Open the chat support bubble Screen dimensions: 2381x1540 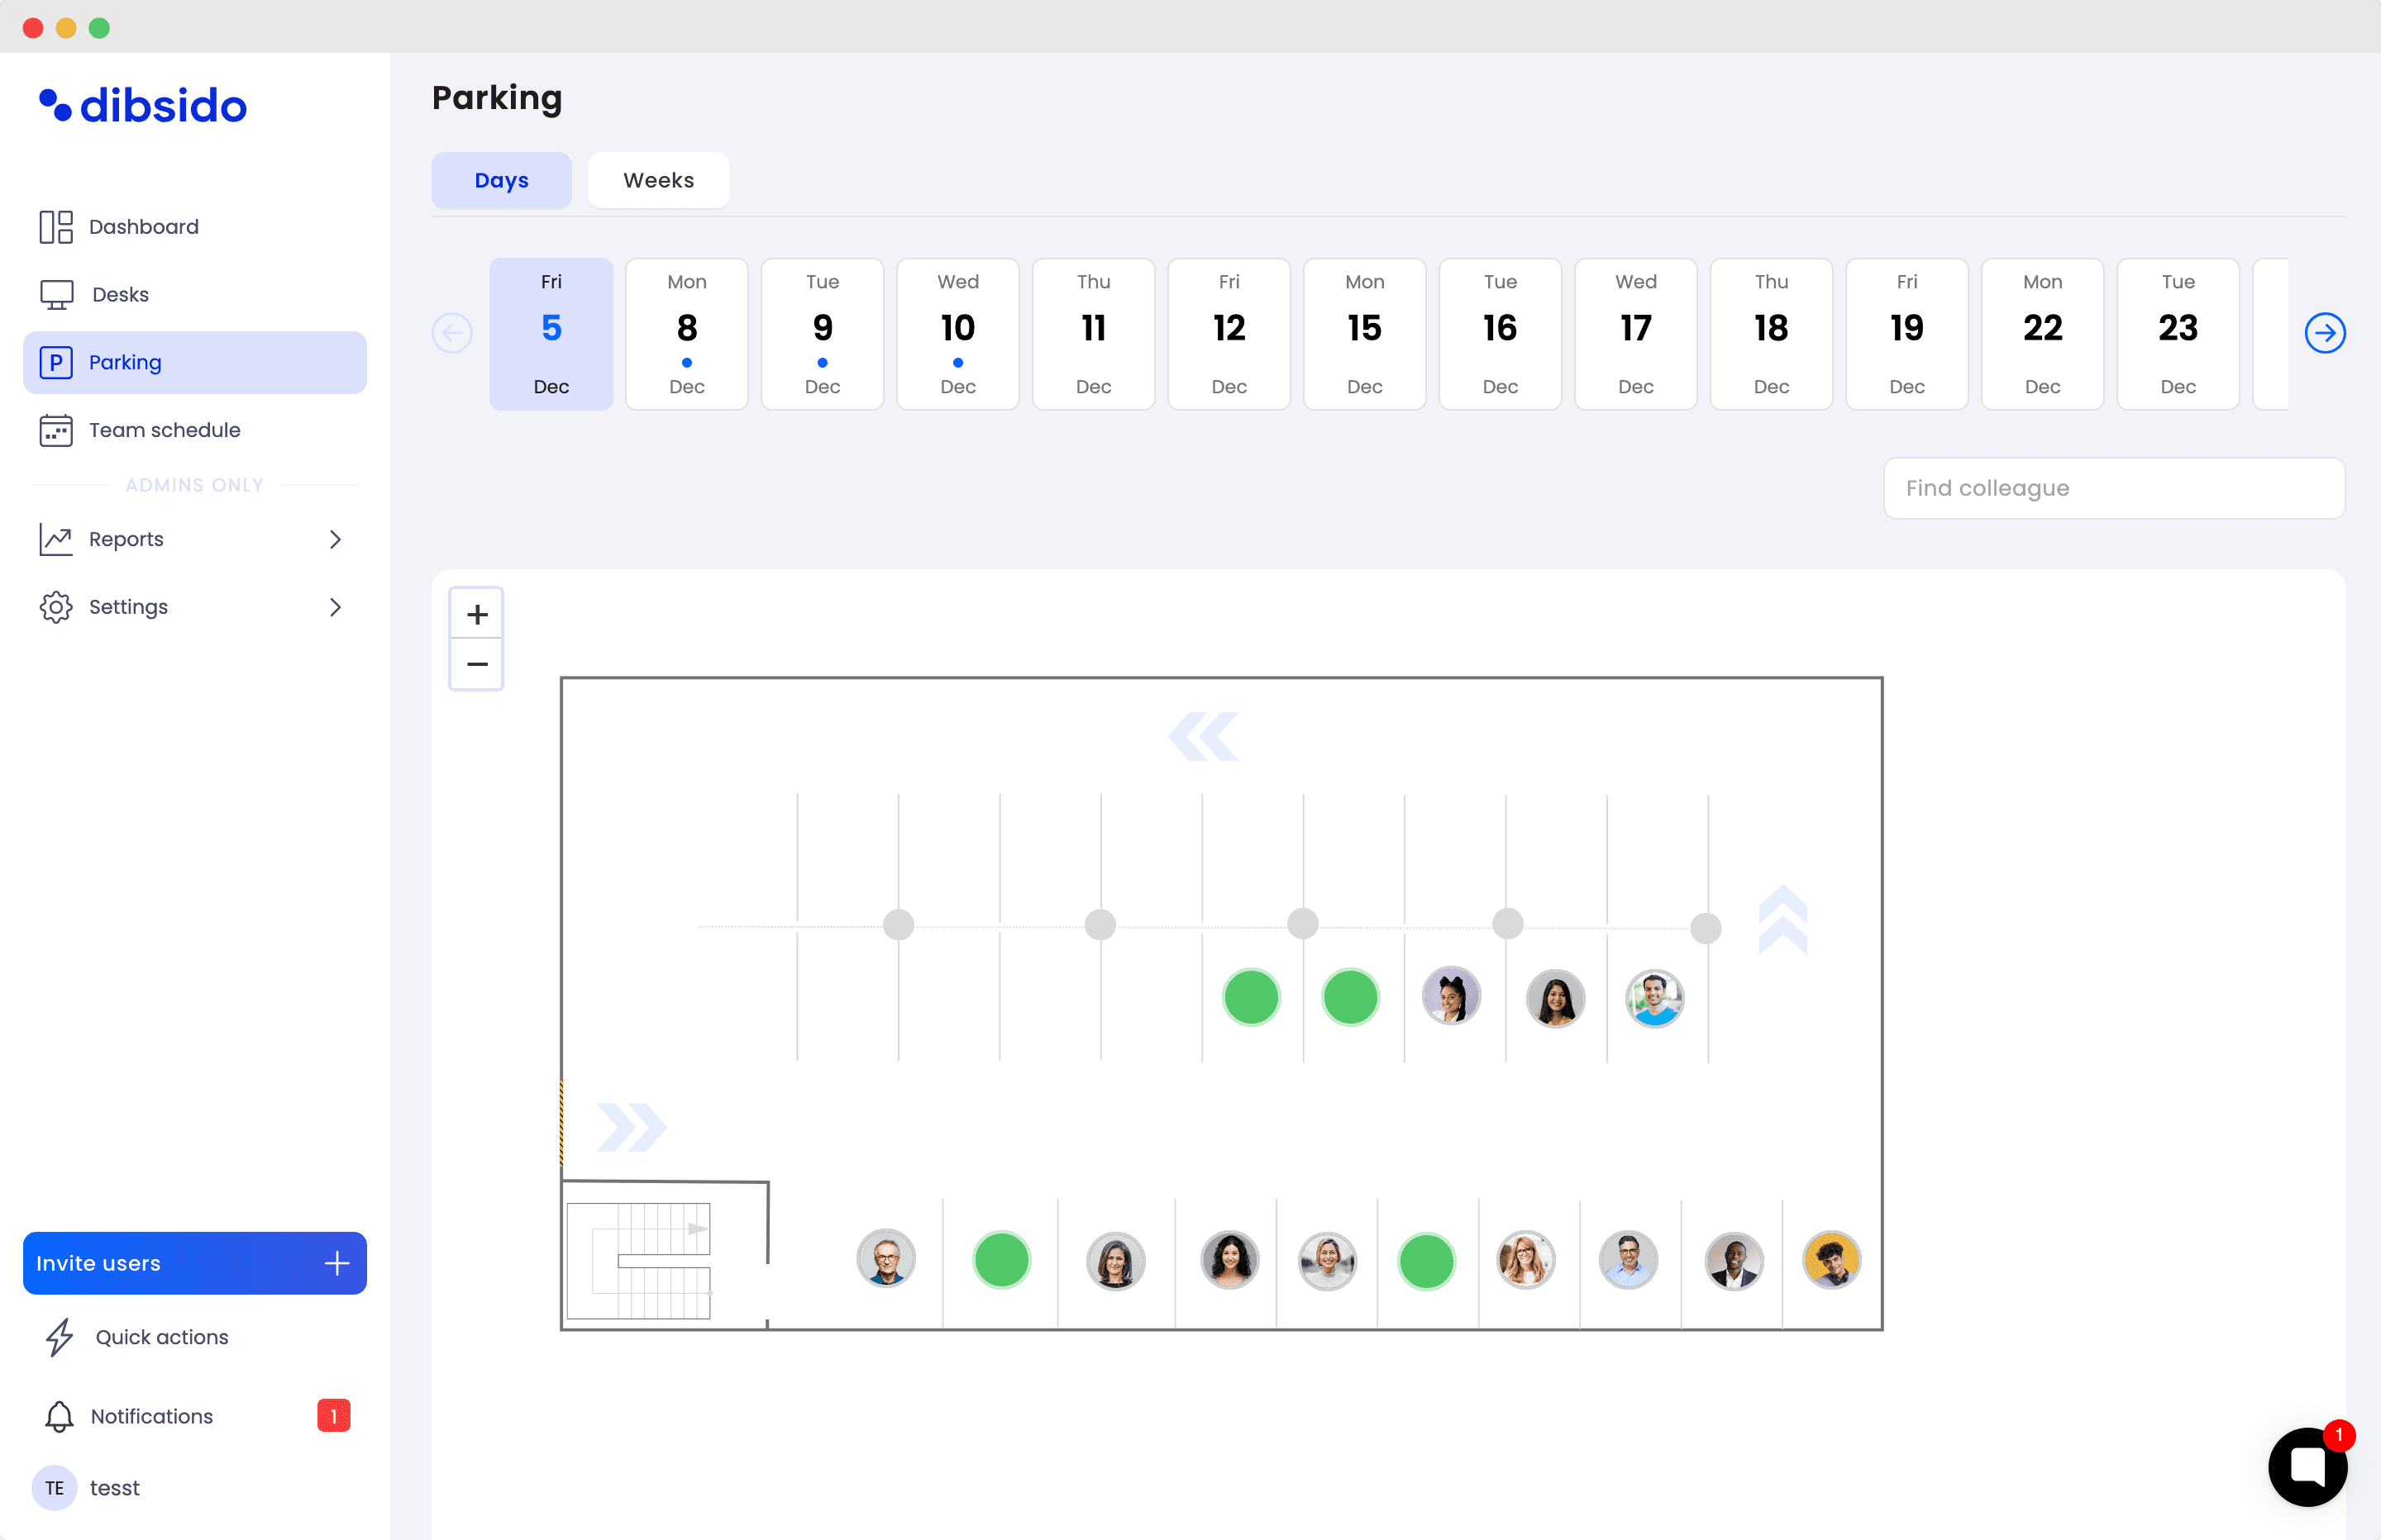[x=2308, y=1466]
